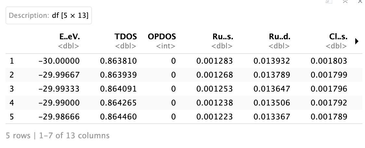Select the TDOS column header
The width and height of the screenshot is (365, 148).
(126, 37)
